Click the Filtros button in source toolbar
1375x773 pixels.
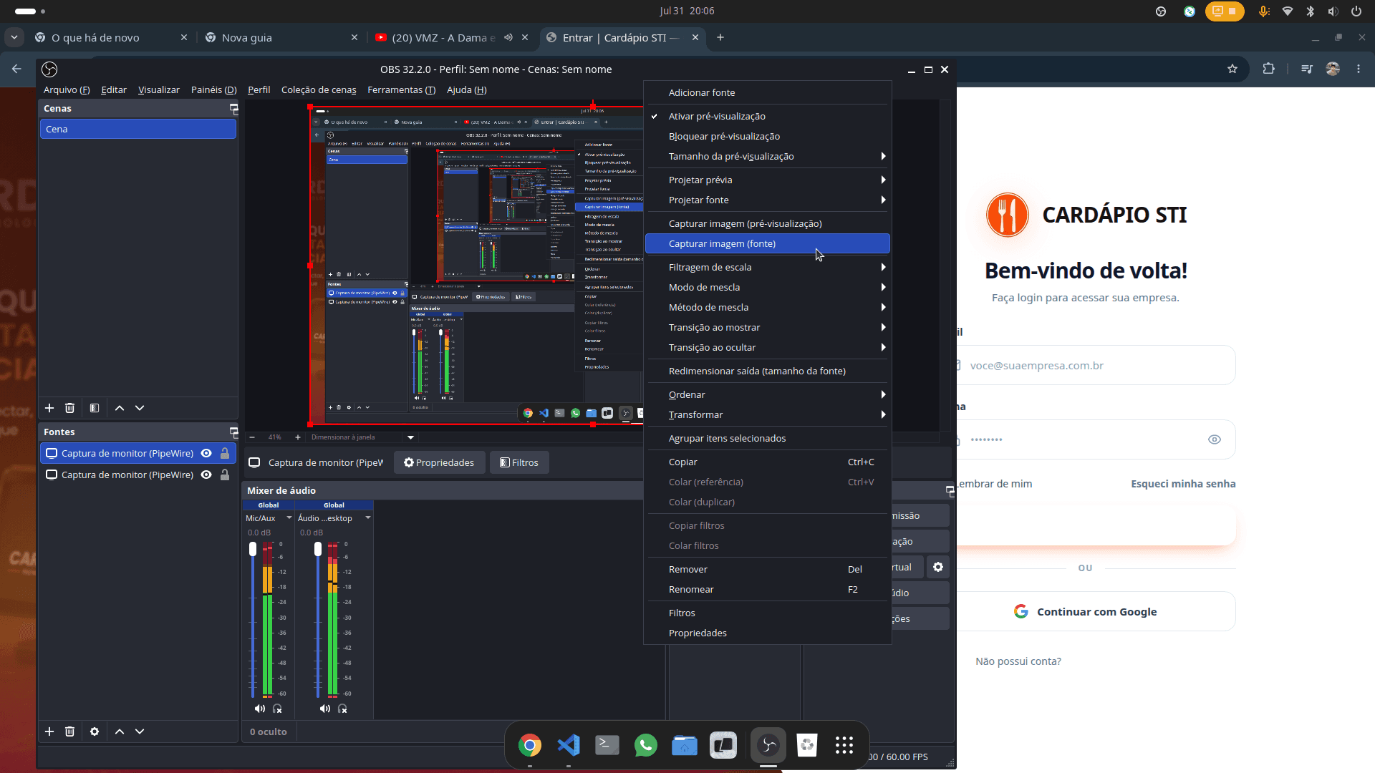click(x=519, y=462)
